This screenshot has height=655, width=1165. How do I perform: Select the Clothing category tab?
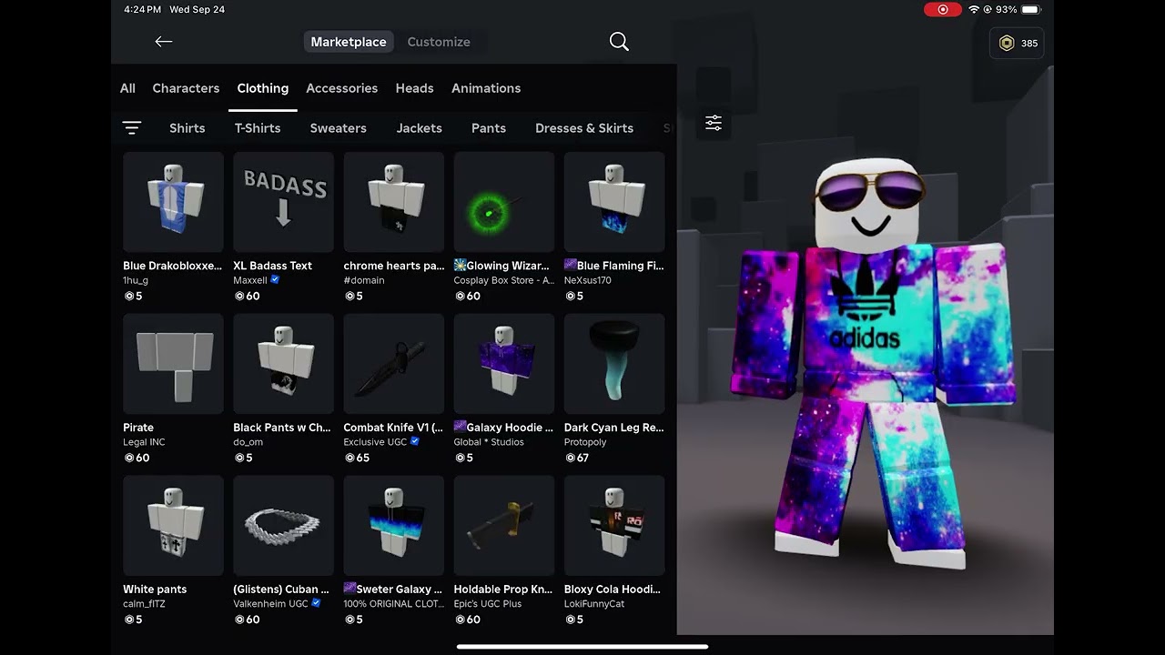point(263,88)
